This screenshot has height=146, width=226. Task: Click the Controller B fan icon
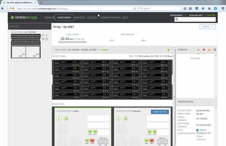126,119
